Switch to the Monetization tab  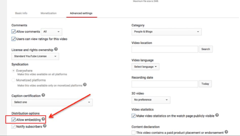(x=49, y=13)
